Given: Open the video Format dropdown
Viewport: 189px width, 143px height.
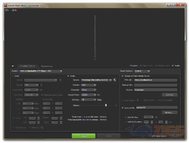Looking at the screenshot, I should click(31, 85).
